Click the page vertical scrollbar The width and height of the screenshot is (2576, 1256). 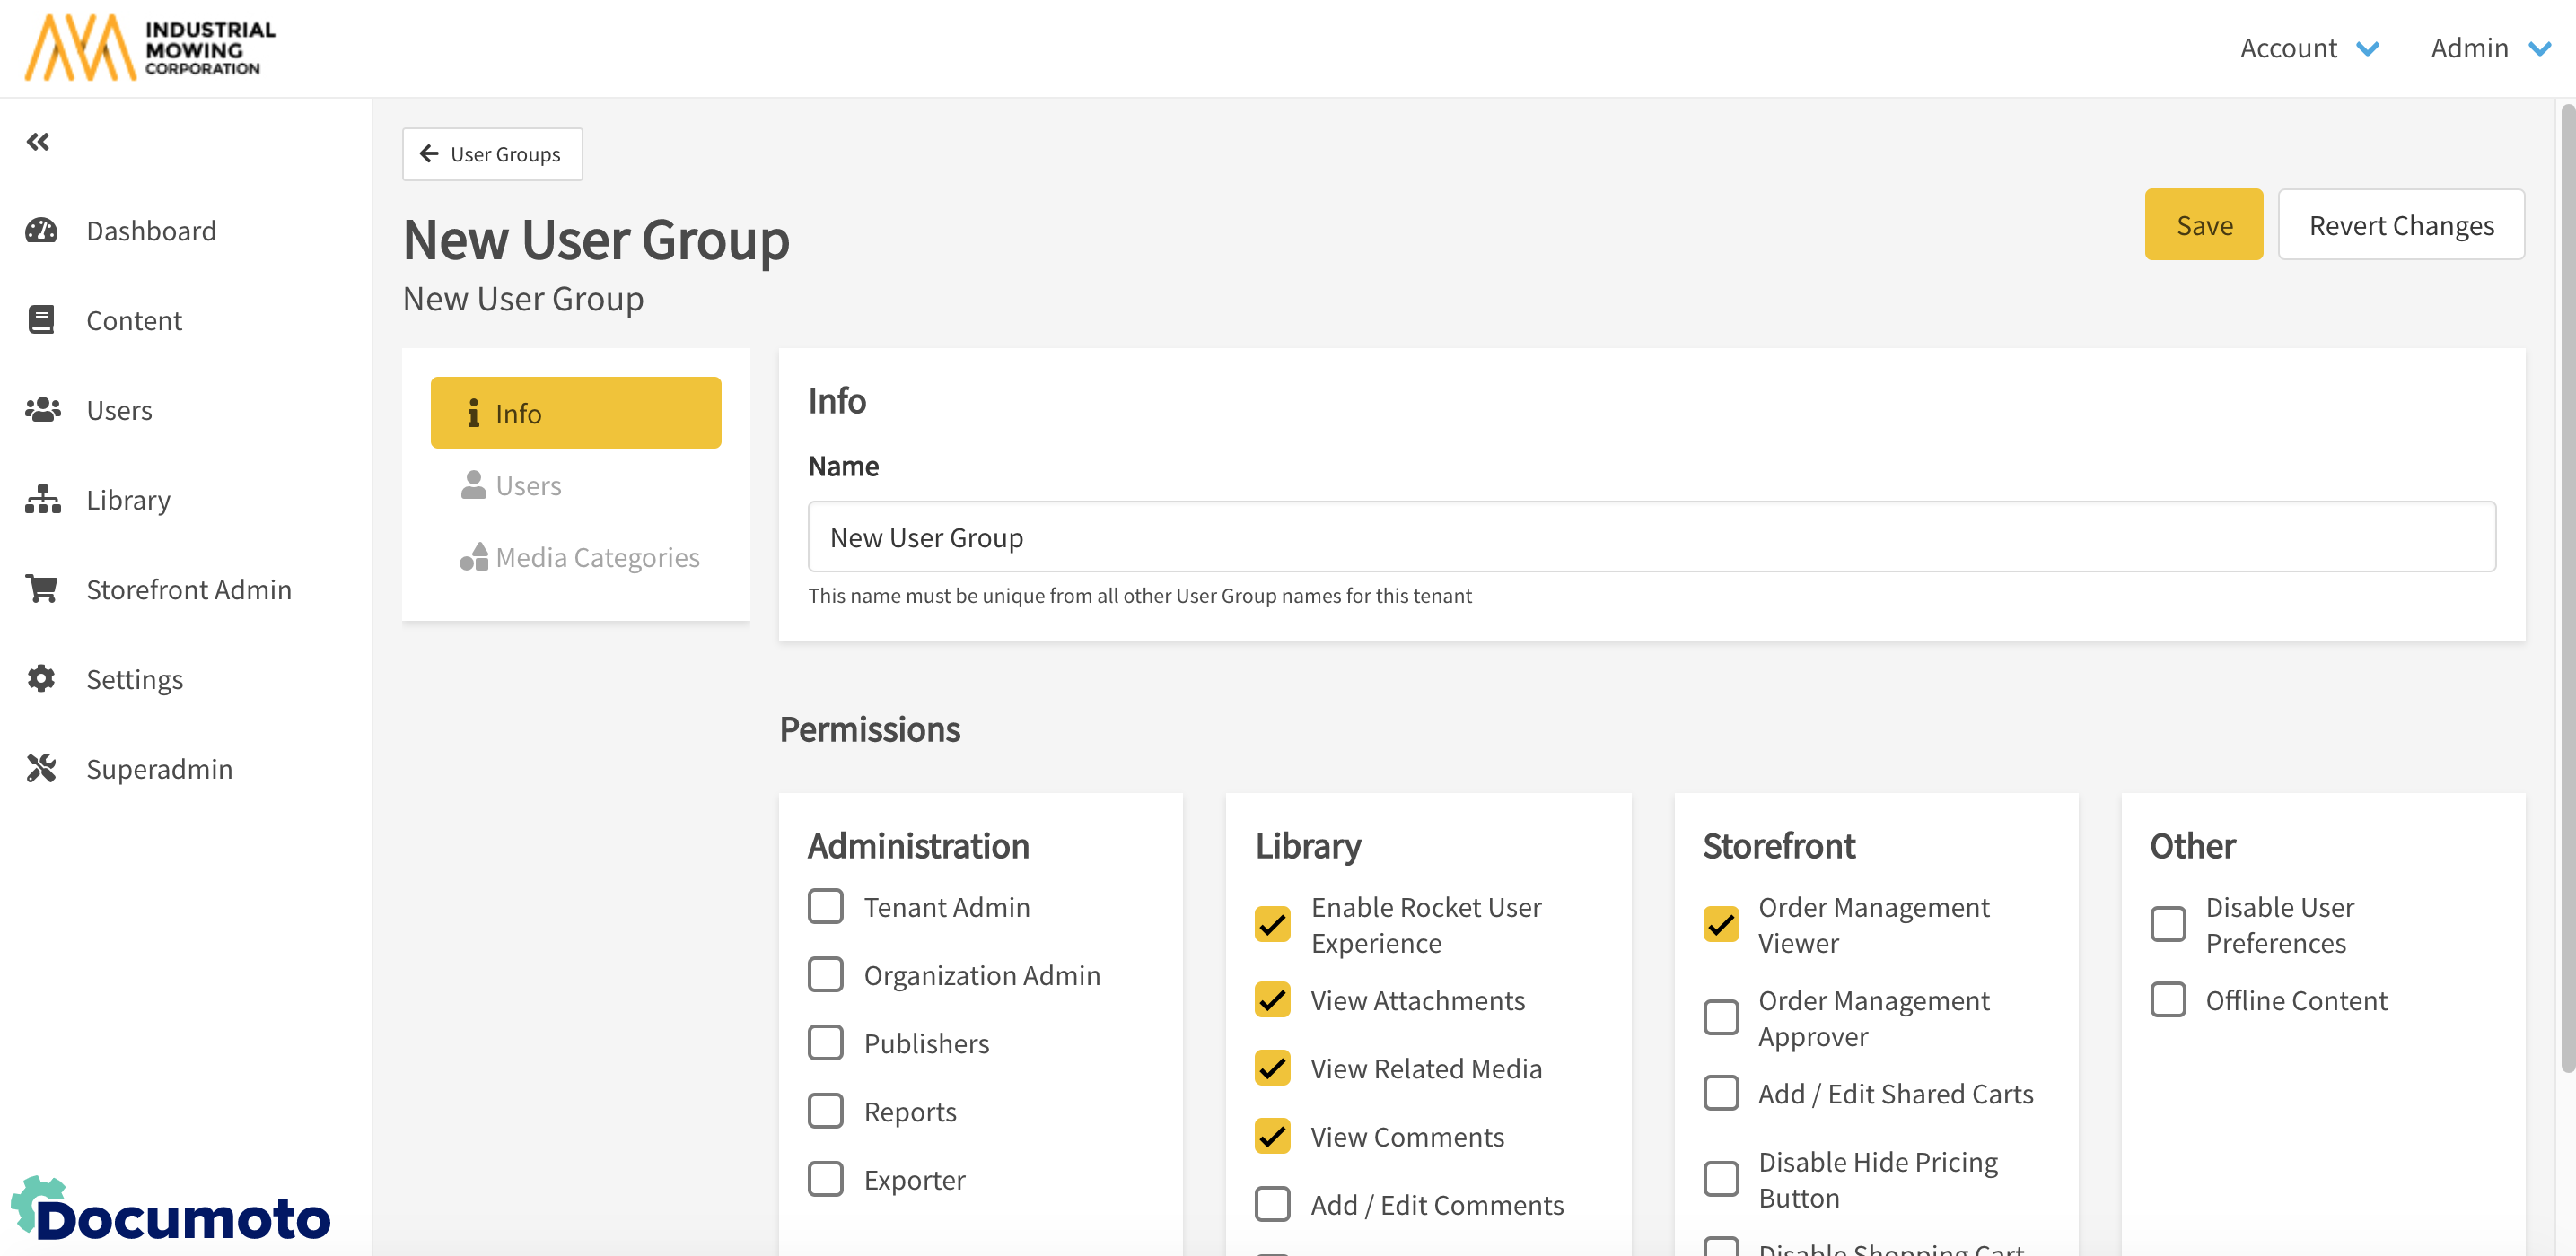coord(2566,589)
